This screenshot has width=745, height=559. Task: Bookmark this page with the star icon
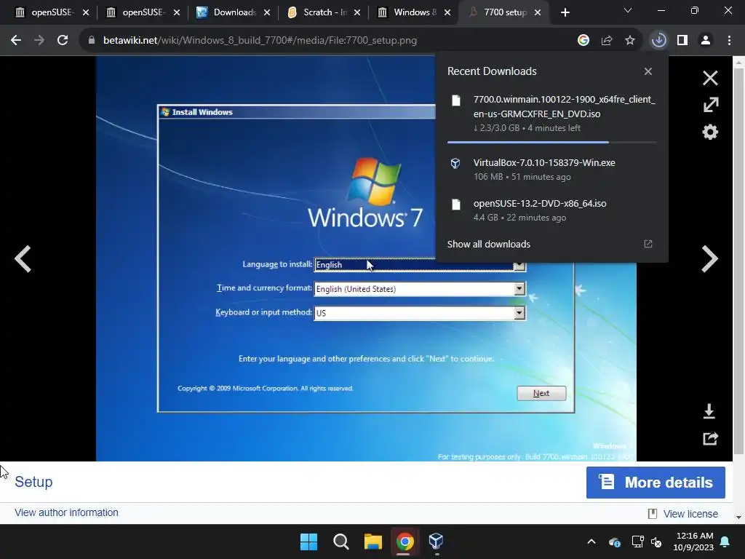tap(629, 41)
